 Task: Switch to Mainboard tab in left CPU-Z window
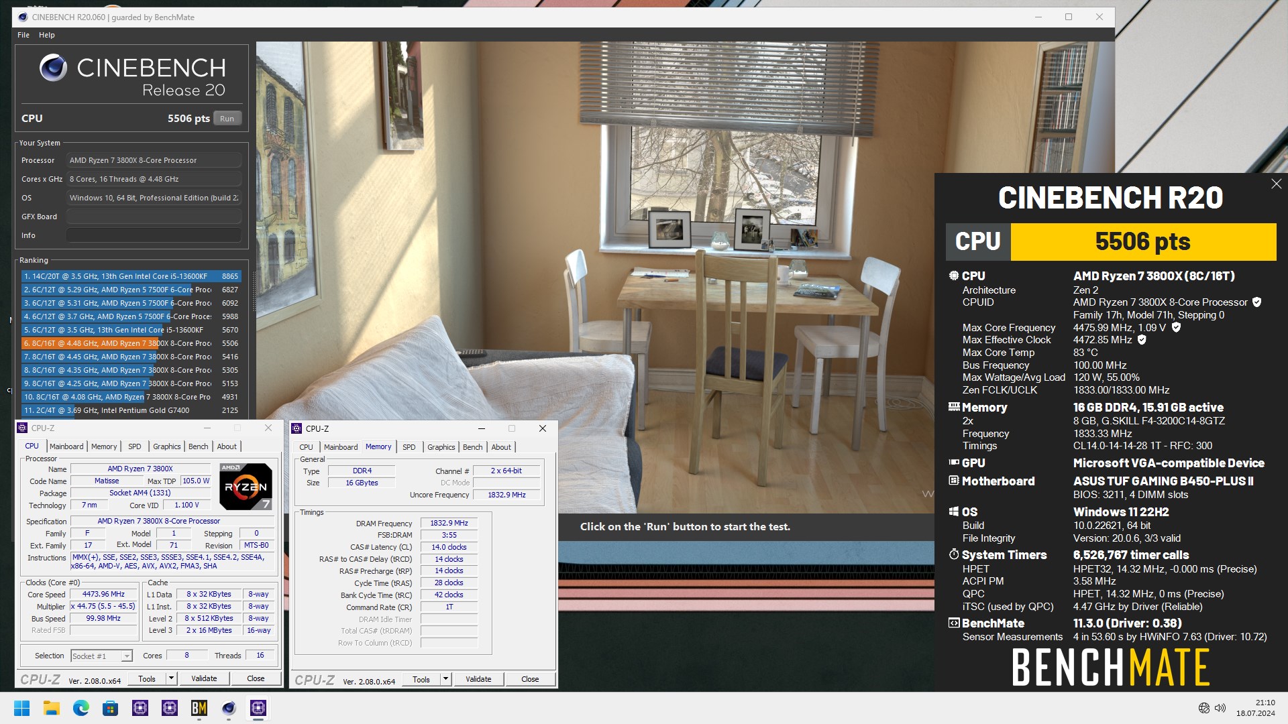tap(66, 446)
